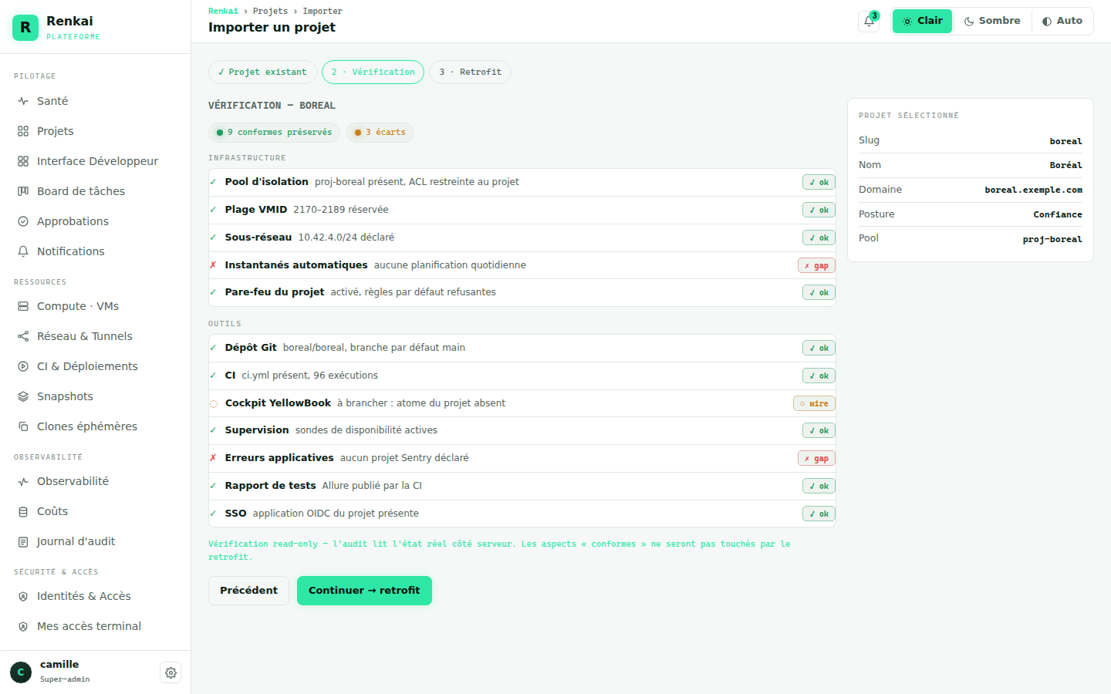This screenshot has height=694, width=1111.
Task: Click the domain value boreal.exemple.com
Action: point(1033,190)
